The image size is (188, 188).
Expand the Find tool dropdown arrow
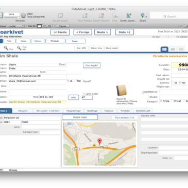click(x=118, y=17)
